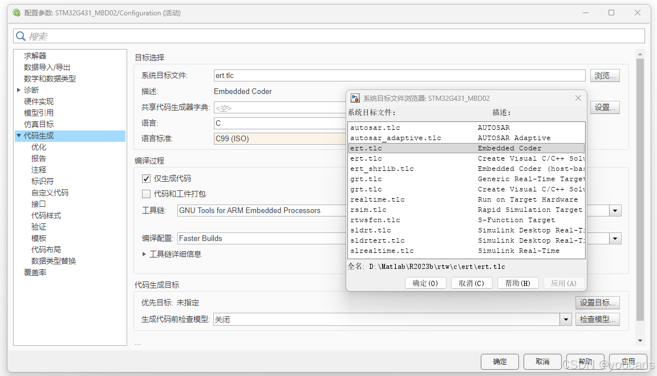Select highlighted ert.tlc Embedded Coder row
This screenshot has width=657, height=376.
coord(467,148)
